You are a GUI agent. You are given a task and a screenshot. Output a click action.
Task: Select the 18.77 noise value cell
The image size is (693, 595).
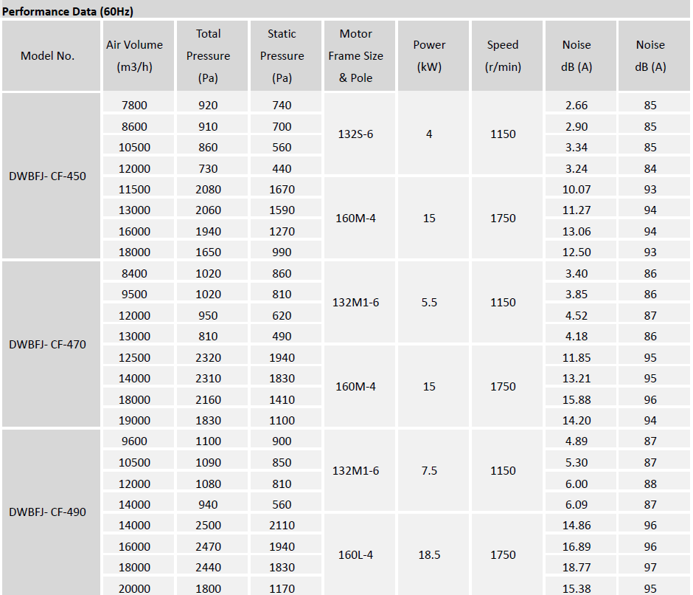(x=577, y=568)
